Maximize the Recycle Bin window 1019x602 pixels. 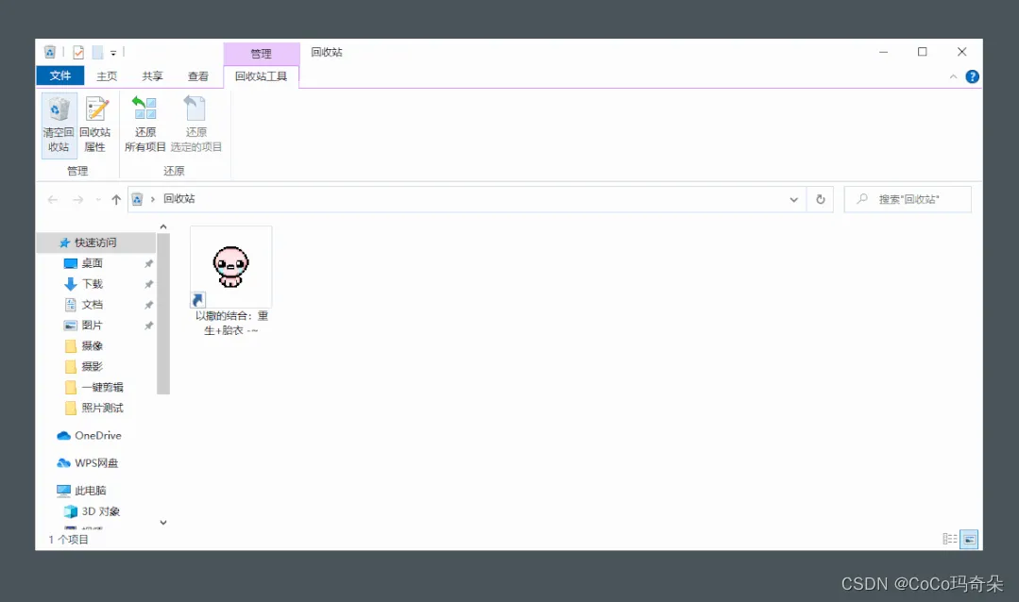[x=922, y=52]
